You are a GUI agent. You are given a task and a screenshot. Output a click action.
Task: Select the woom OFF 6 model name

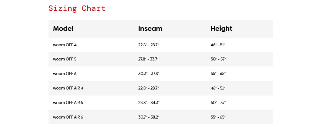point(65,74)
